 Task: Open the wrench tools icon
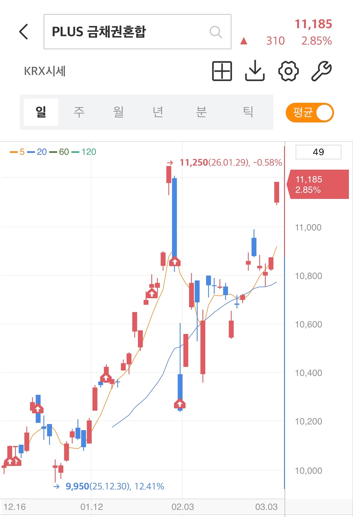pyautogui.click(x=322, y=71)
